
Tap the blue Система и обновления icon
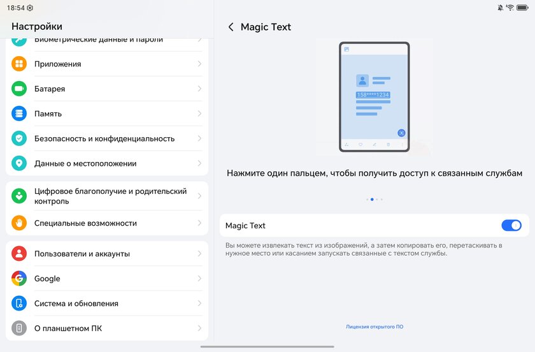[19, 304]
